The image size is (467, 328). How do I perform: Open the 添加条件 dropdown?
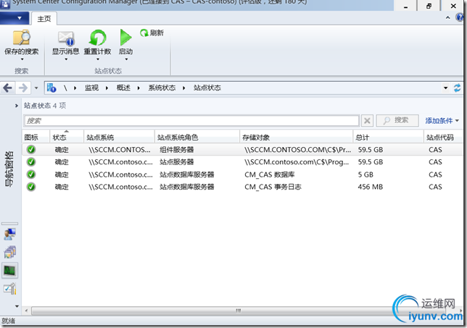[x=442, y=121]
